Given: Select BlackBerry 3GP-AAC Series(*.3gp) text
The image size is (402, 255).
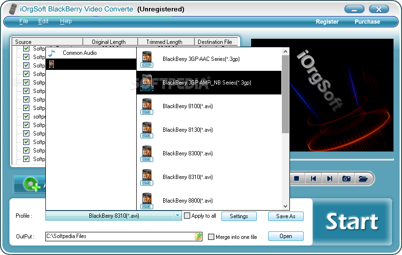Looking at the screenshot, I should (201, 59).
